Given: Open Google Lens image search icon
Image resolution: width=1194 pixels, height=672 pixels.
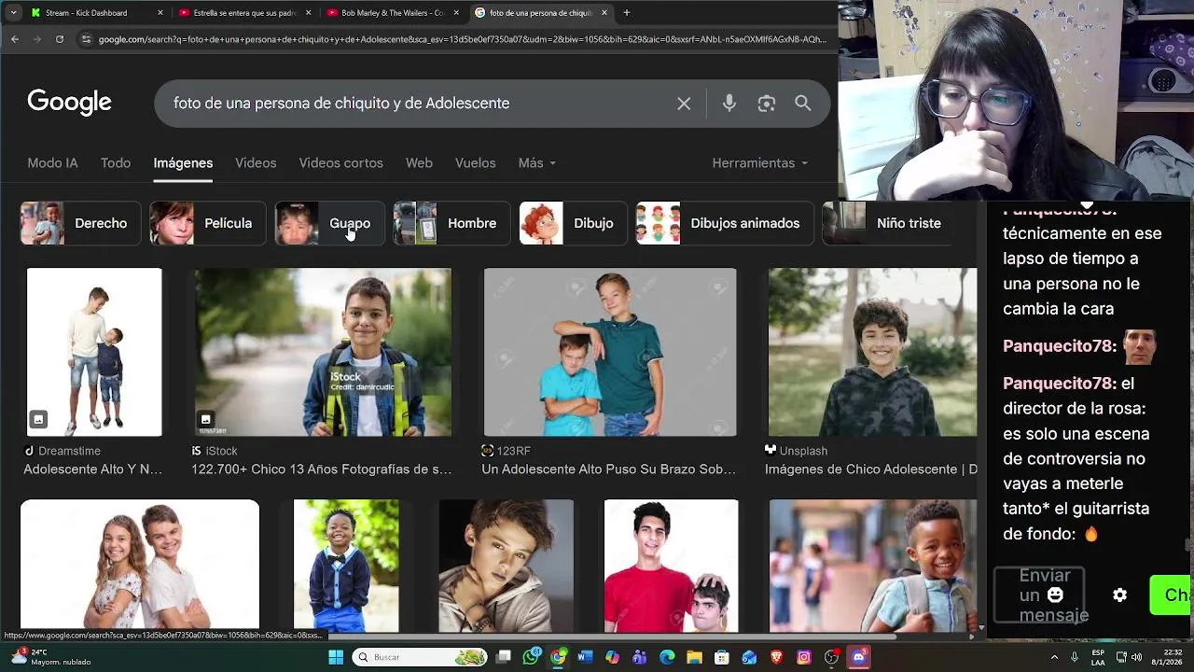Looking at the screenshot, I should point(767,104).
